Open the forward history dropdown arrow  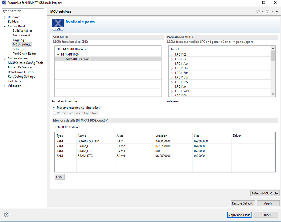tap(272, 11)
